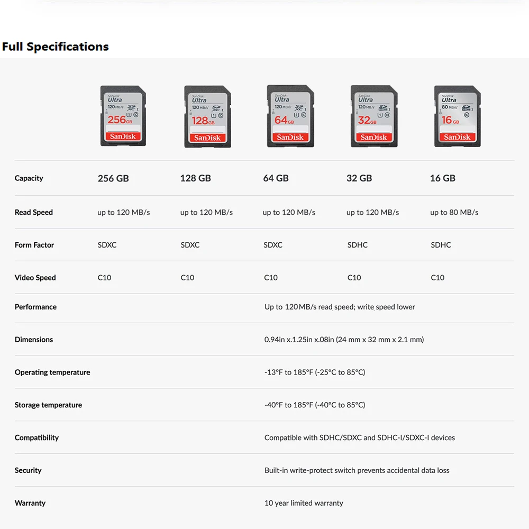Viewport: 529px width, 529px height.
Task: Click read speed value under 32 GB
Action: coord(373,212)
